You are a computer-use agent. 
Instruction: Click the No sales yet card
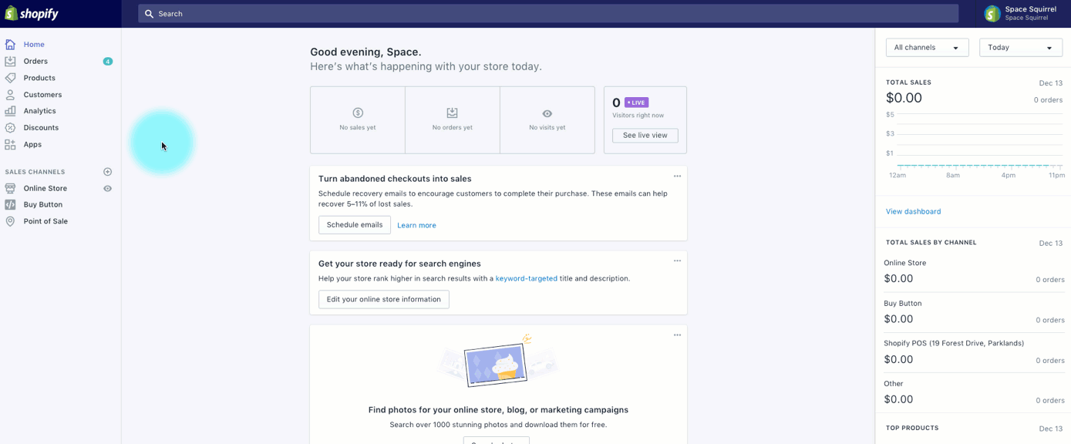[358, 120]
